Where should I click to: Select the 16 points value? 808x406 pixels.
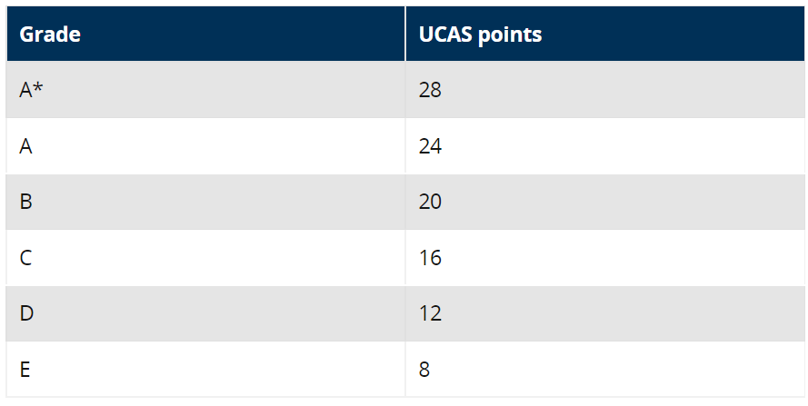[x=430, y=258]
